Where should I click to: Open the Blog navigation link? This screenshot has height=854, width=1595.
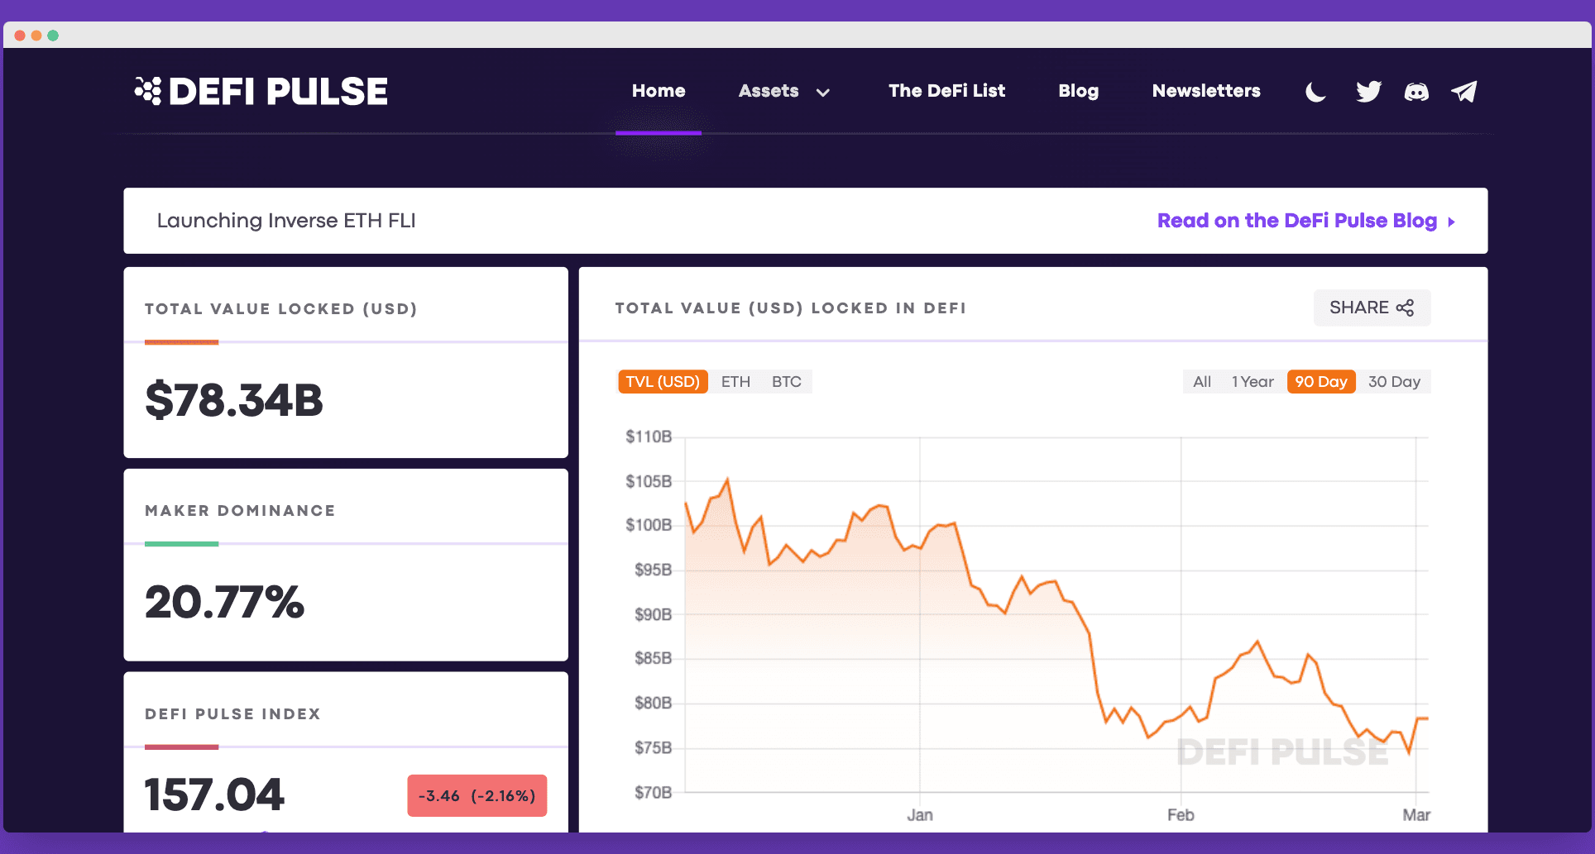point(1078,91)
